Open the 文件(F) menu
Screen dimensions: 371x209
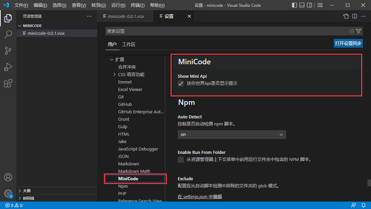click(21, 5)
